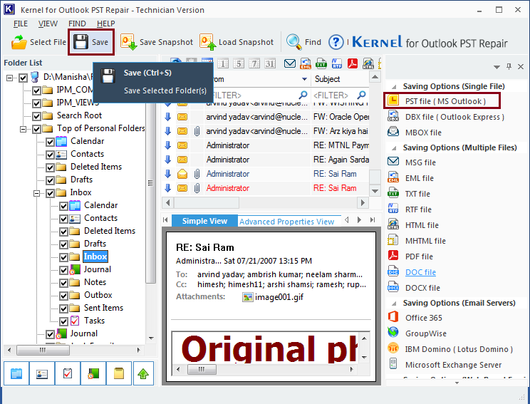This screenshot has height=404, width=530.
Task: Collapse the D:\Manisha root tree node
Action: 9,78
